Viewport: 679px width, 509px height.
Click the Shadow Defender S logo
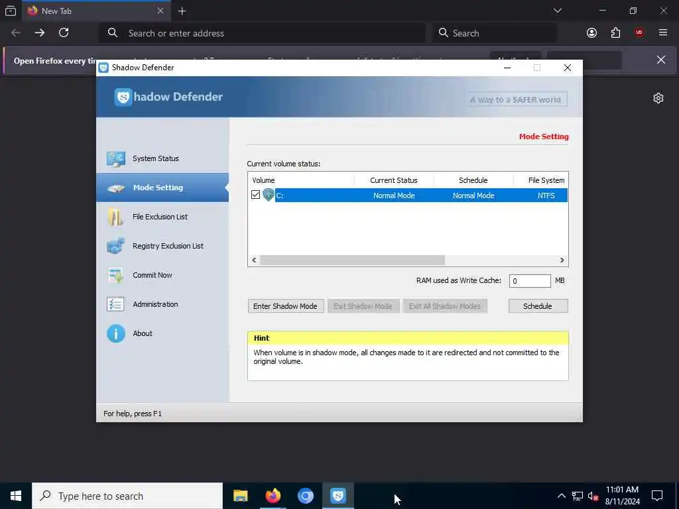point(123,97)
